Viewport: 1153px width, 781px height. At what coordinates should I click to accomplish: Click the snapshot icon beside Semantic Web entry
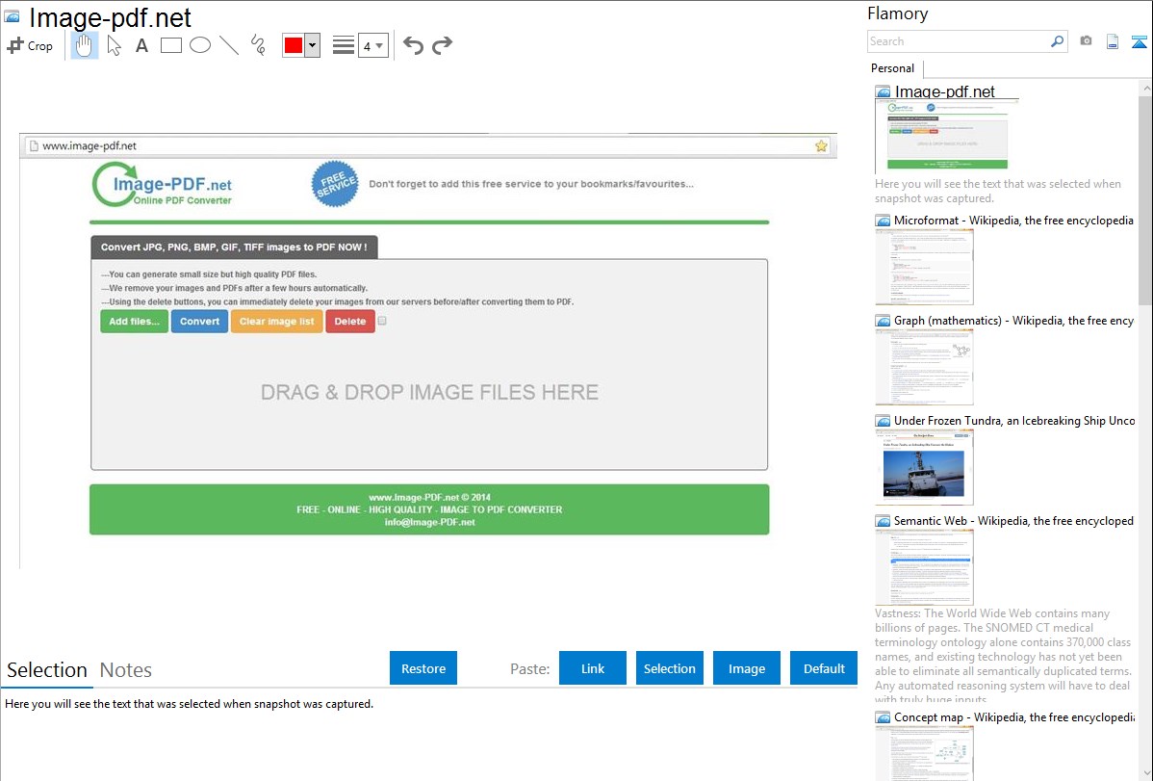[x=883, y=520]
